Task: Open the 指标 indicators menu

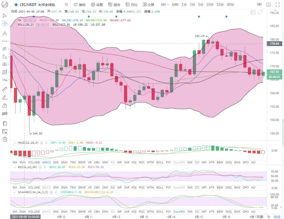Action: pyautogui.click(x=79, y=5)
